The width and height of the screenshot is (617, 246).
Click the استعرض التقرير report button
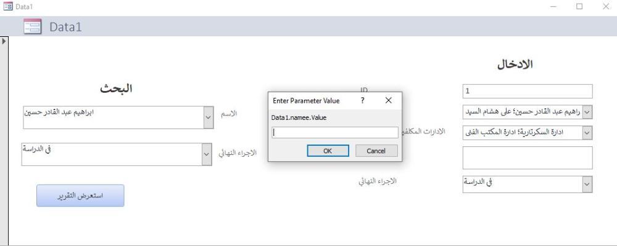tap(80, 196)
